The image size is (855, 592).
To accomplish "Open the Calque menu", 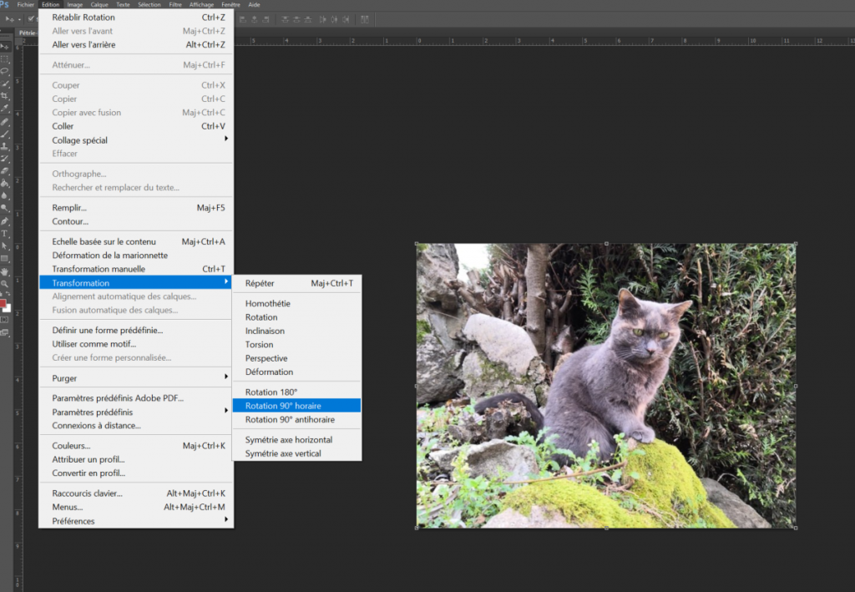I will click(x=99, y=4).
